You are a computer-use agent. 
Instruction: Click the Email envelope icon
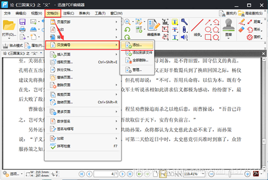pyautogui.click(x=33, y=22)
